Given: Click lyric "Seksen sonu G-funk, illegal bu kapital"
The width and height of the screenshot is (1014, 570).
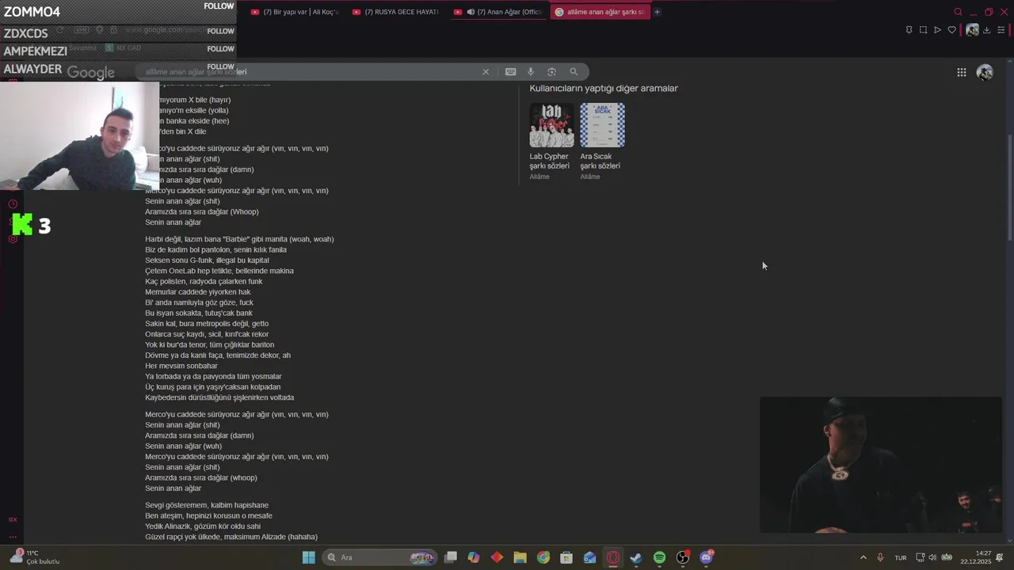Looking at the screenshot, I should [207, 260].
